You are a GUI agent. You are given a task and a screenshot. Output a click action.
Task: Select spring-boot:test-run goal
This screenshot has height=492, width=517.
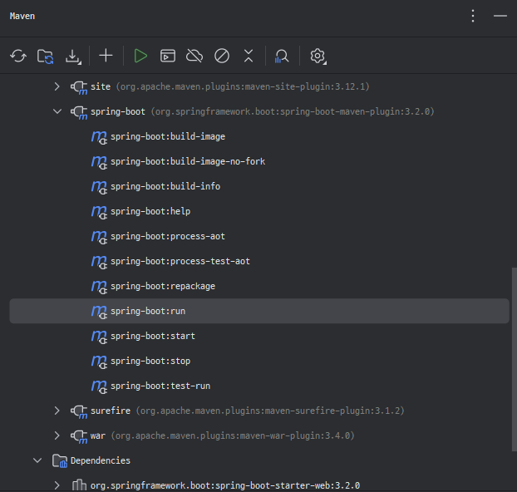coord(160,386)
